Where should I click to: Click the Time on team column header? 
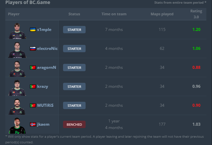tap(114, 14)
